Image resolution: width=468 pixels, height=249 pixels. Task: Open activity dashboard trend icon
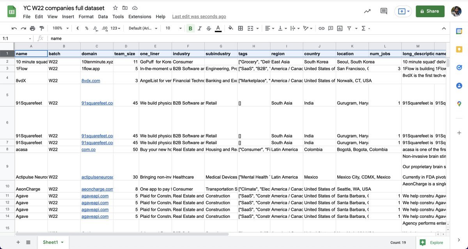tap(367, 11)
